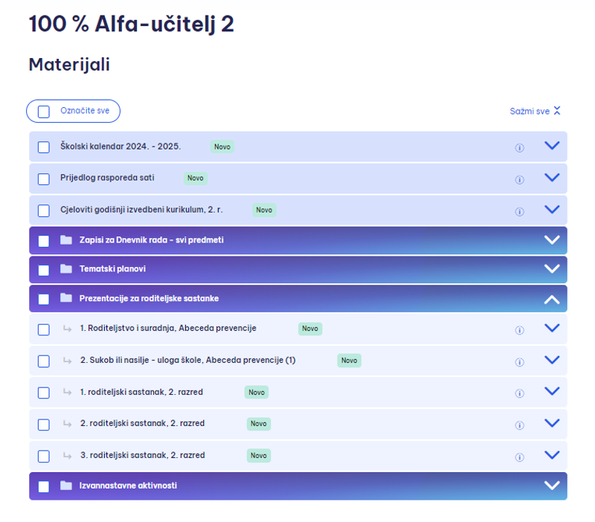Open info icon for Školski kalendar 2024. - 2025.
The width and height of the screenshot is (595, 522).
[519, 147]
